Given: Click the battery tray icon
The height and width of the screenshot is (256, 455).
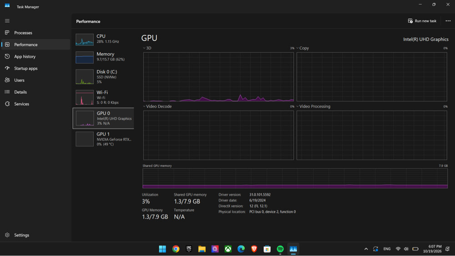Looking at the screenshot, I should click(415, 249).
